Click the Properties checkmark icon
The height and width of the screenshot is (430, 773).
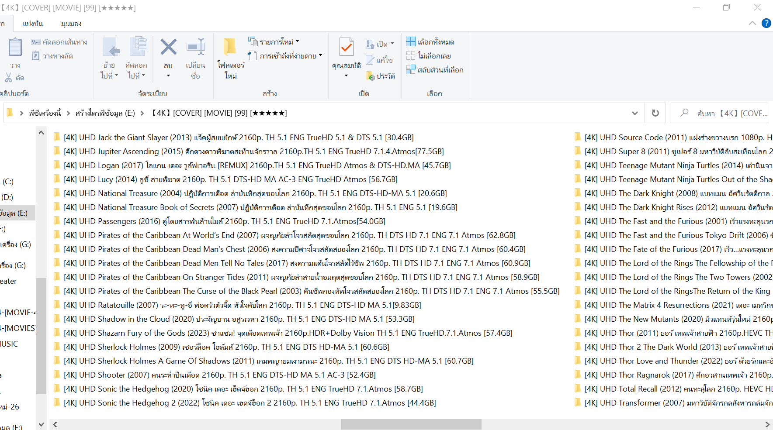[347, 47]
